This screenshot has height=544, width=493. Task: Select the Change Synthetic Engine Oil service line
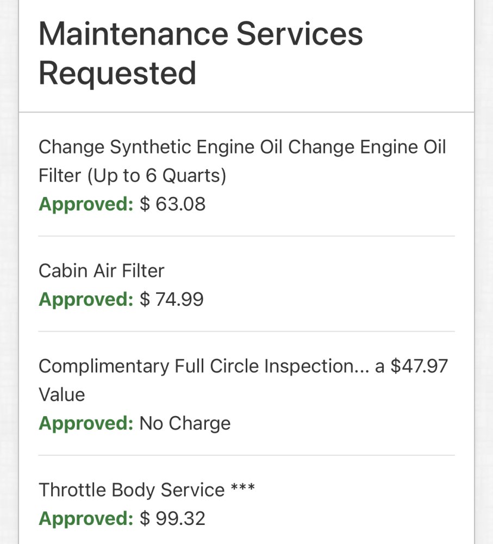coord(242,147)
